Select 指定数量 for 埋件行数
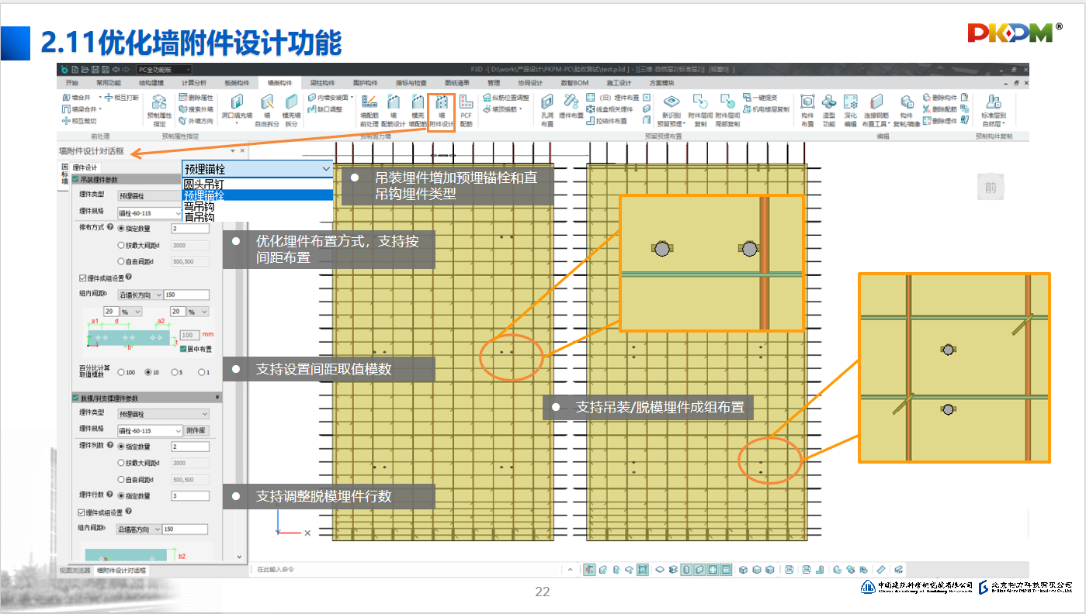The image size is (1086, 614). click(x=120, y=495)
